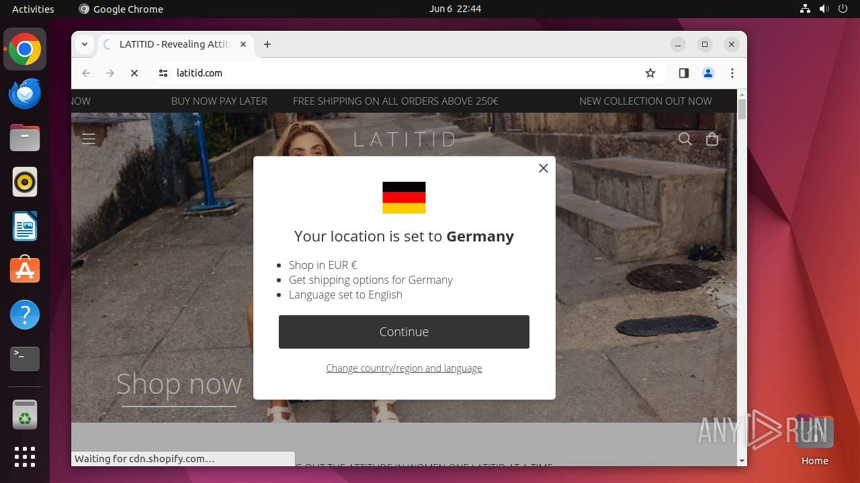Screen dimensions: 860x483
Task: Click the page vertical scrollbar thumb
Action: [x=742, y=109]
